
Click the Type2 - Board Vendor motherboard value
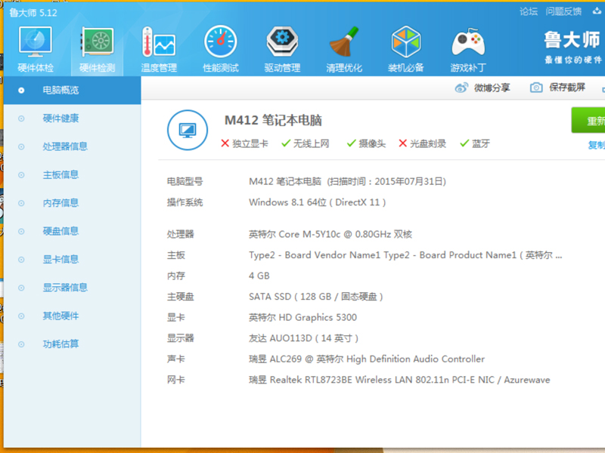pos(405,255)
